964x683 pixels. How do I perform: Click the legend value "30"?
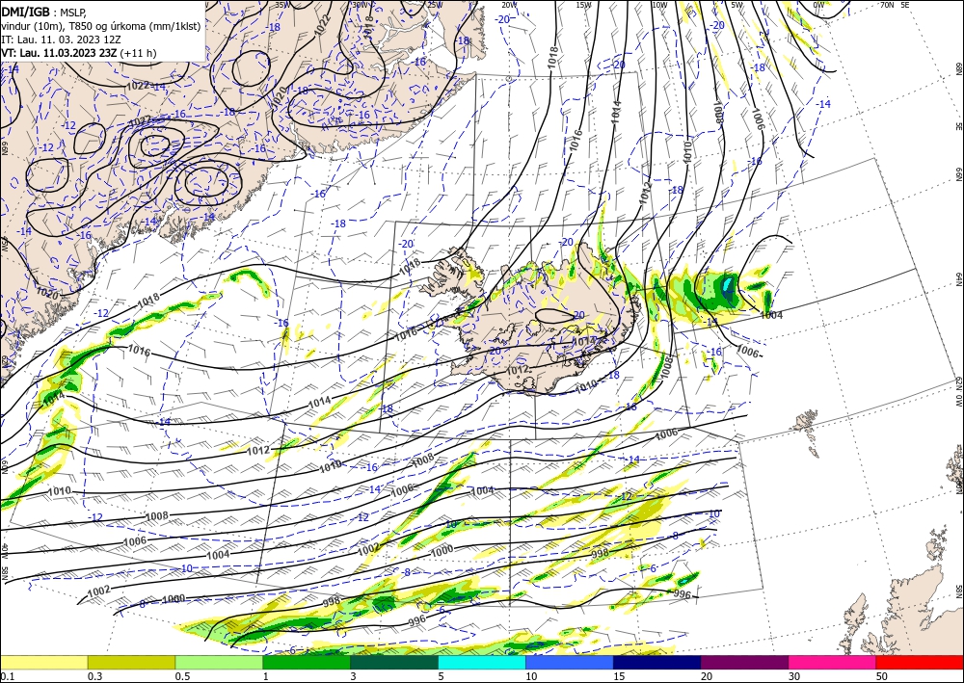[x=794, y=676]
